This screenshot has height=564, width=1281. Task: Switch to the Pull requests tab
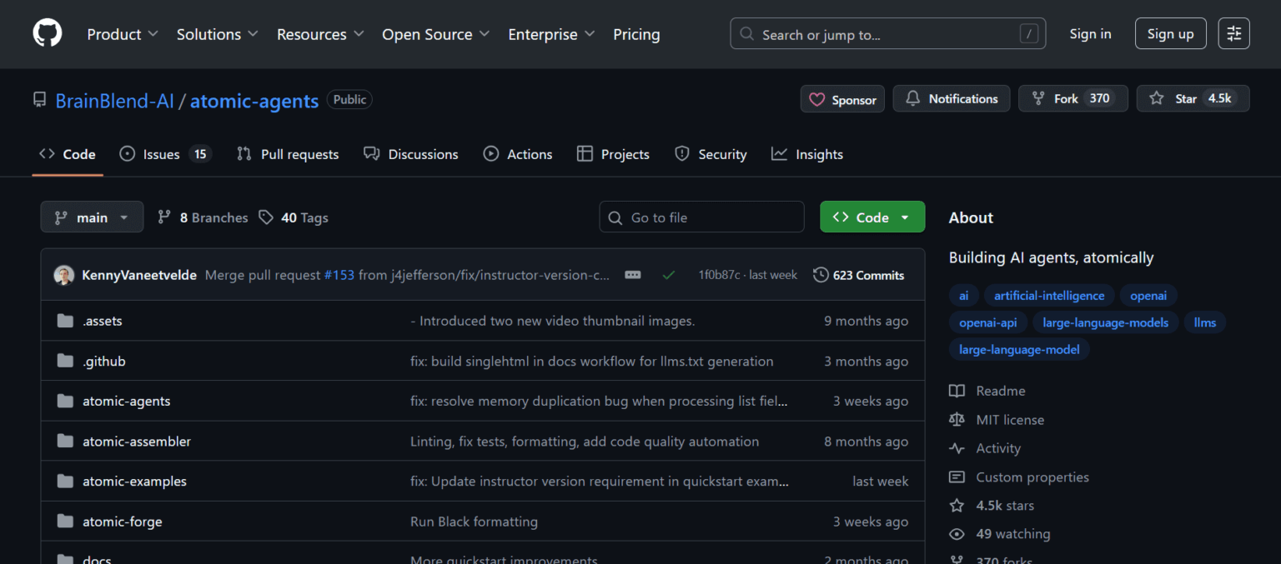[x=287, y=153]
